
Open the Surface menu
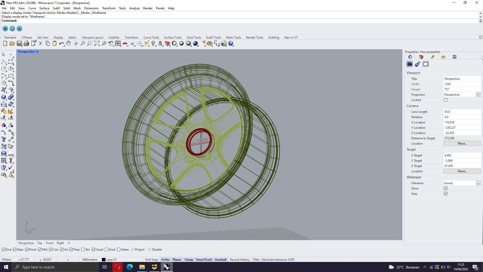pyautogui.click(x=44, y=8)
